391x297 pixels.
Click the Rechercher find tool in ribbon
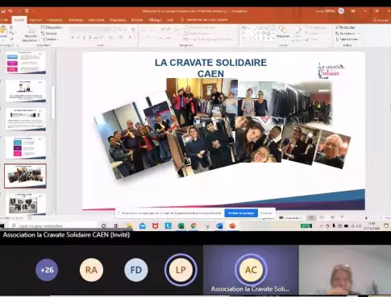(x=346, y=27)
